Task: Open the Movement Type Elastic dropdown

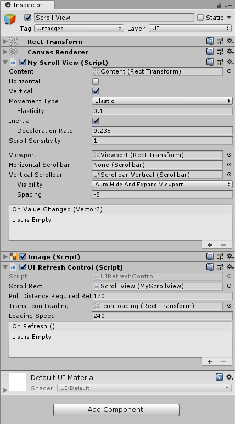Action: click(x=163, y=101)
